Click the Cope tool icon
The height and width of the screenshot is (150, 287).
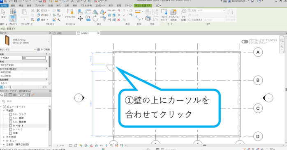pyautogui.click(x=38, y=10)
